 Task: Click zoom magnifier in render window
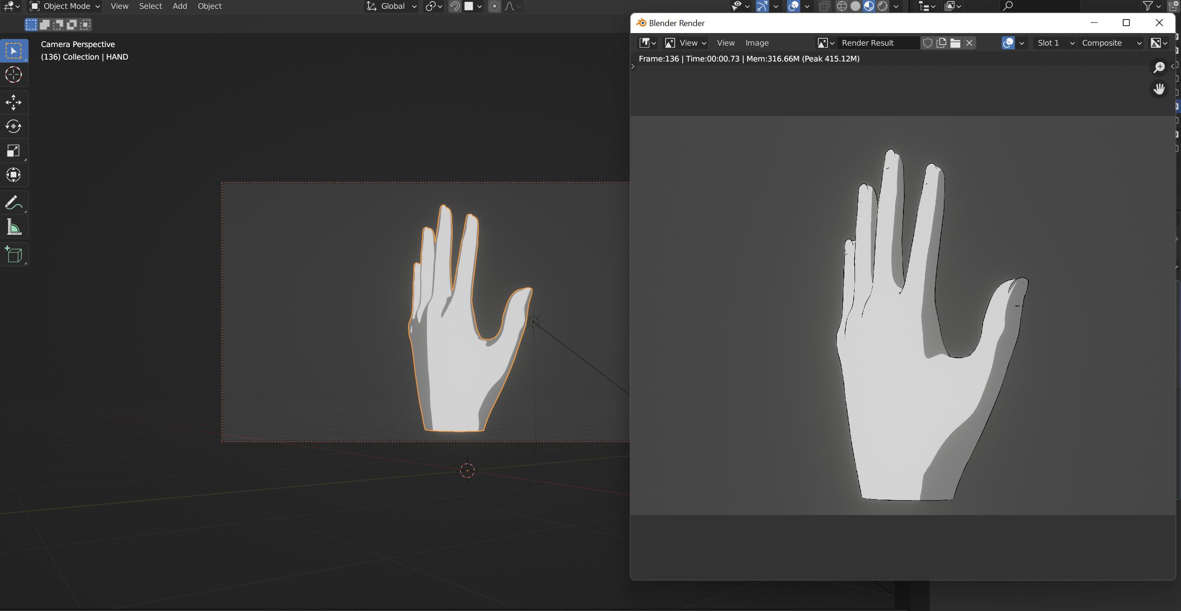click(x=1159, y=68)
